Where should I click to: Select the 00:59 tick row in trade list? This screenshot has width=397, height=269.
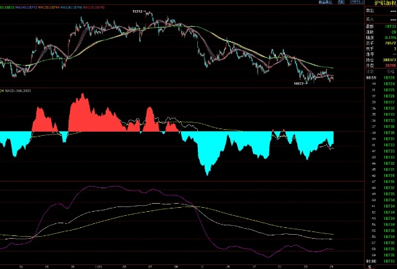click(x=381, y=78)
